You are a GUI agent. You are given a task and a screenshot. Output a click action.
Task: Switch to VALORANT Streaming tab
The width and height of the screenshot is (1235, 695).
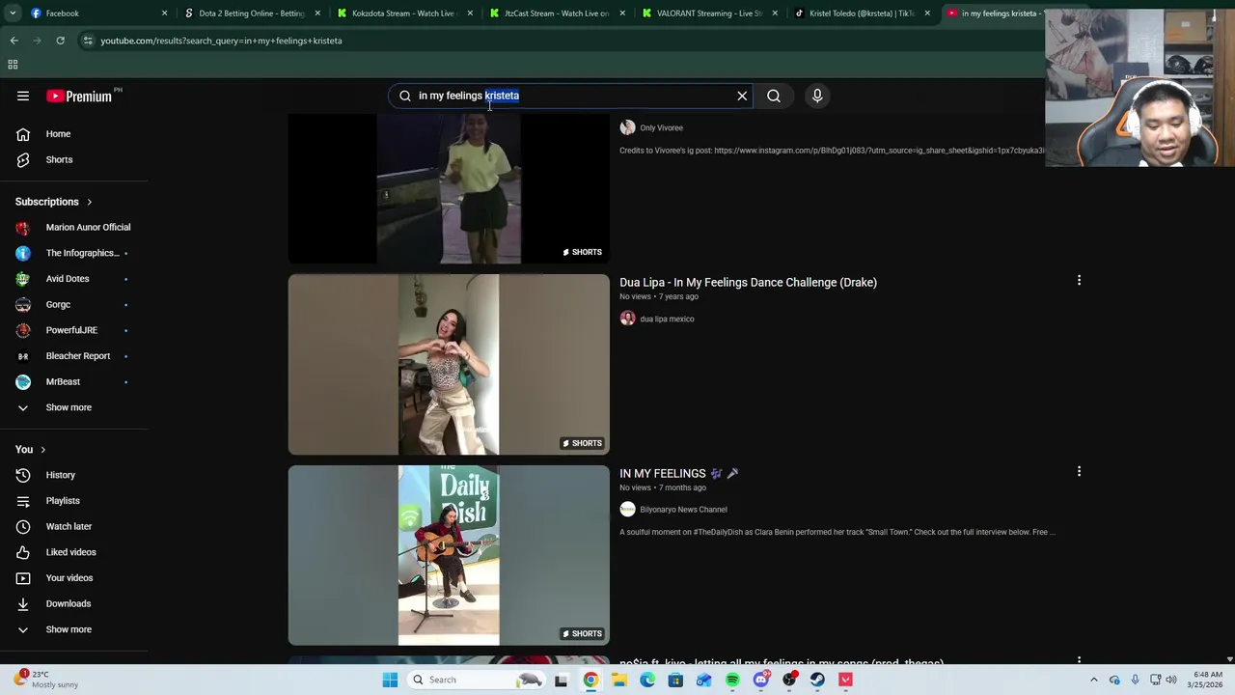[709, 14]
